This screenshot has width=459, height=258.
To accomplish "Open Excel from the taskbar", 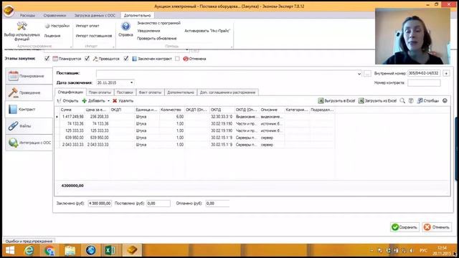I will [110, 251].
